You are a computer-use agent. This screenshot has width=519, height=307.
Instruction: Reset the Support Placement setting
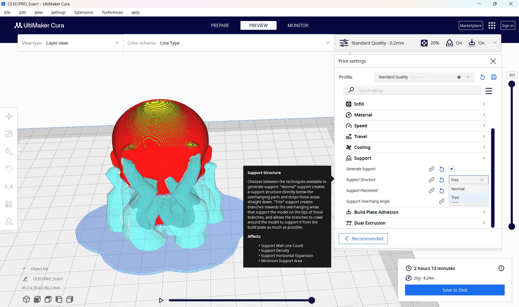click(x=442, y=191)
